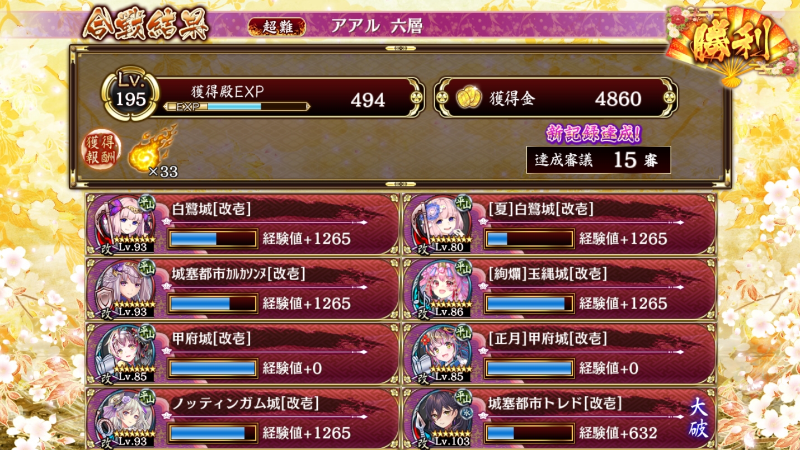Tap the gold coin 獲得金 icon
The image size is (800, 450).
click(469, 99)
